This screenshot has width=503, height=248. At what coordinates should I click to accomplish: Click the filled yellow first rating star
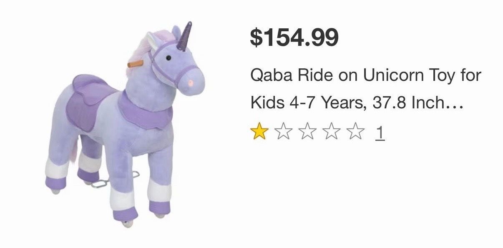click(259, 133)
